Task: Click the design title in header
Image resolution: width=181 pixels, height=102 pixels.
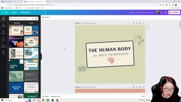Action: click(142, 12)
